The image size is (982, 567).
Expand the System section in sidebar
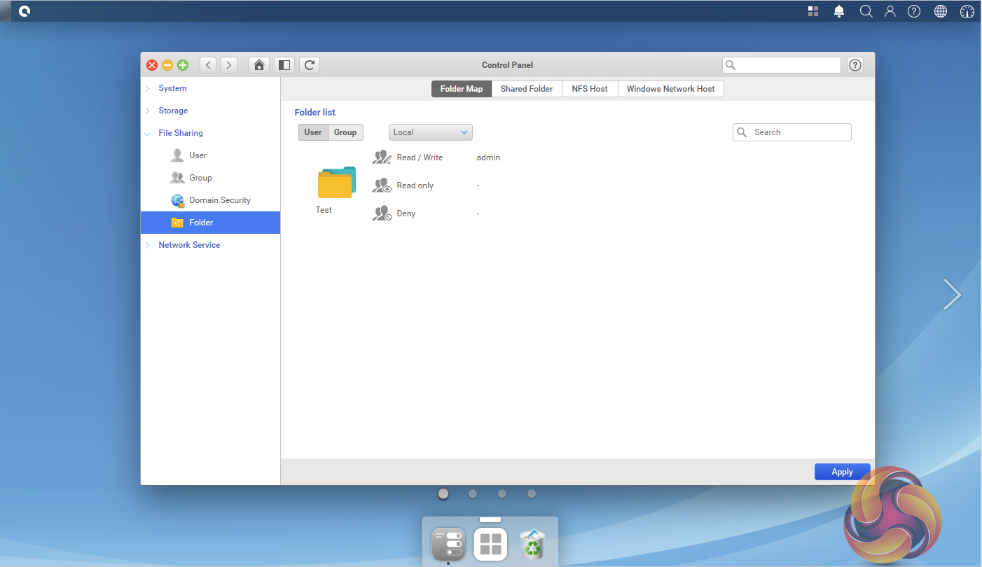(172, 88)
